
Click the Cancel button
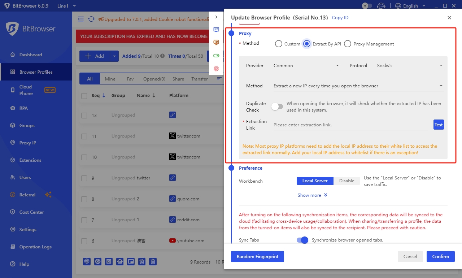410,256
